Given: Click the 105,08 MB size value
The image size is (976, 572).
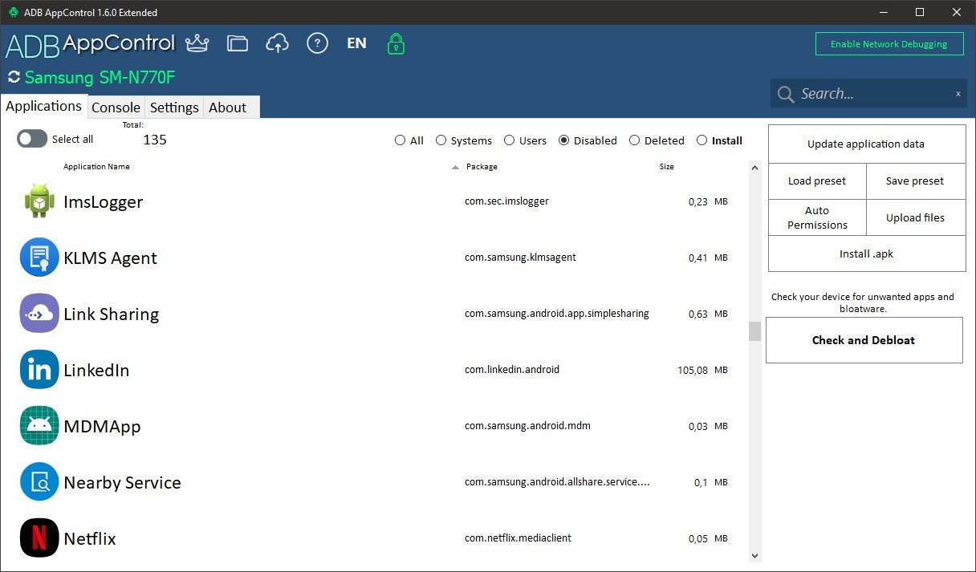Looking at the screenshot, I should (702, 371).
